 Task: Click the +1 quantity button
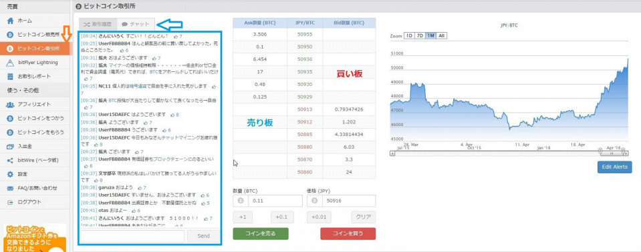pos(243,217)
